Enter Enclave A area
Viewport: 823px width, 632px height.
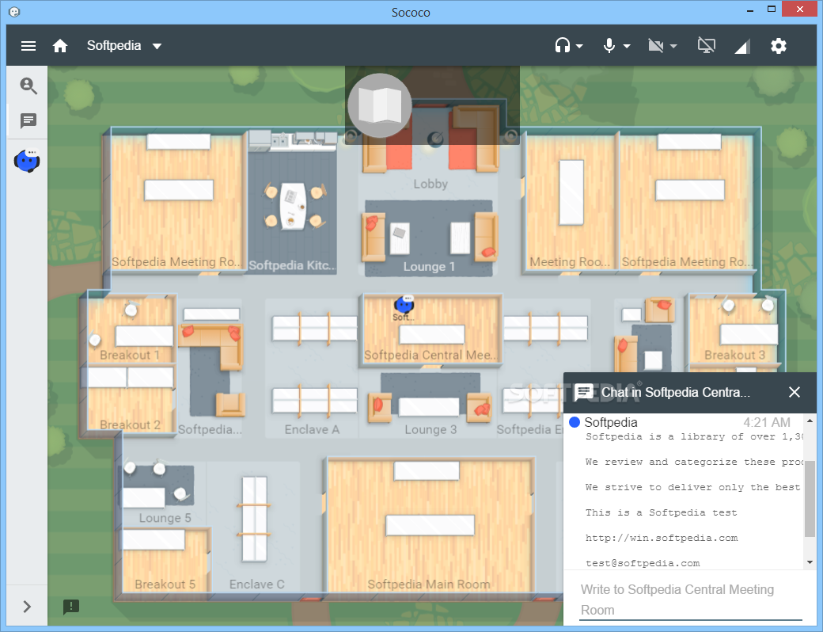313,369
